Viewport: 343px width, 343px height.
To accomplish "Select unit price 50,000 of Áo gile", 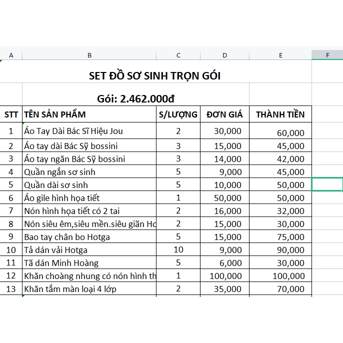I will (x=224, y=198).
